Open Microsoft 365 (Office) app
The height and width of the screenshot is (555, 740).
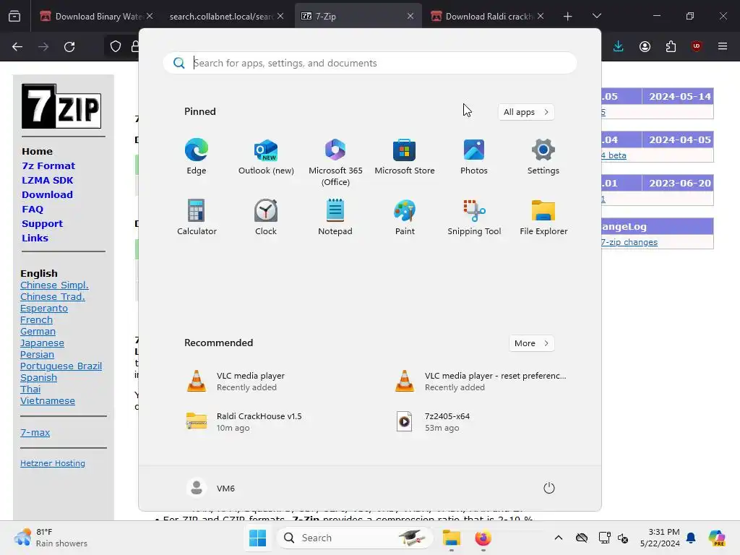(335, 163)
